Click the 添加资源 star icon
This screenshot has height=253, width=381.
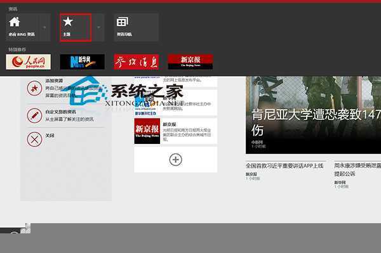[34, 88]
